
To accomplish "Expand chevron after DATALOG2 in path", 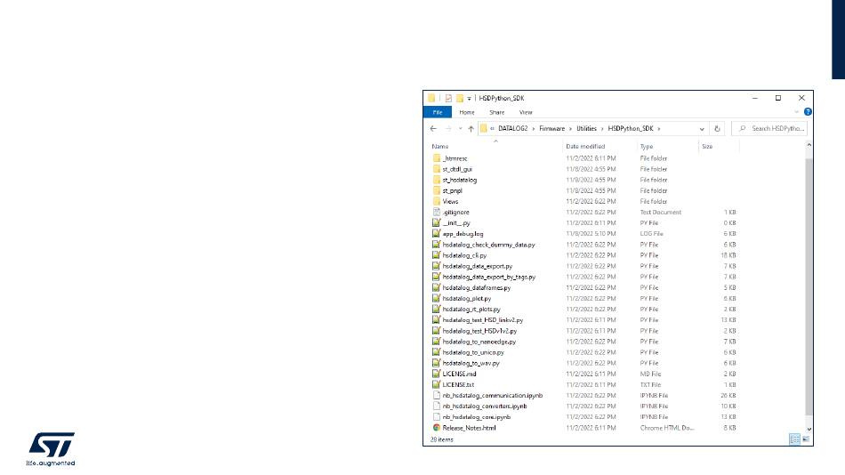I will (x=534, y=128).
